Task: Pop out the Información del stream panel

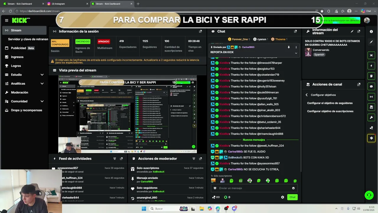Action: [x=359, y=31]
